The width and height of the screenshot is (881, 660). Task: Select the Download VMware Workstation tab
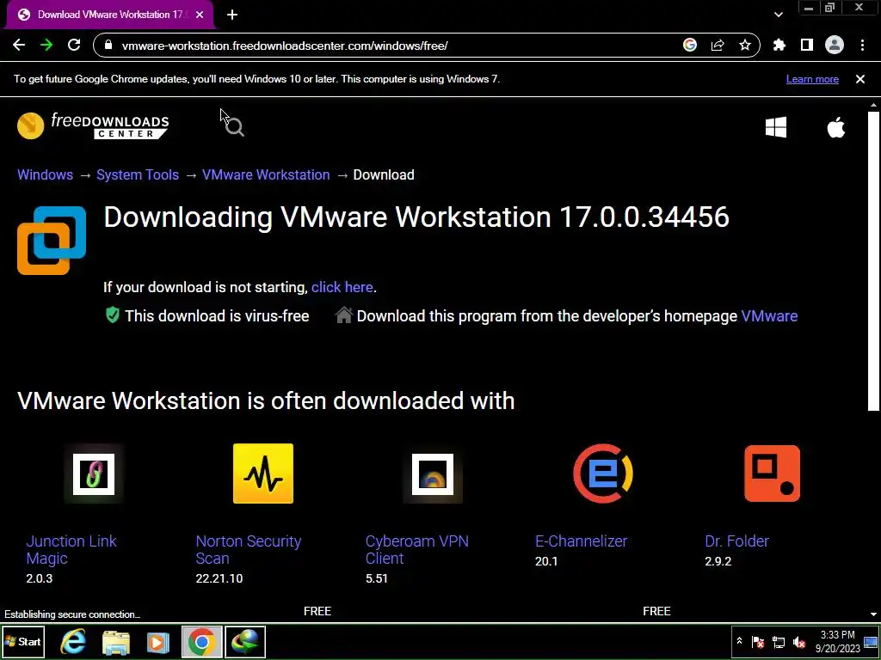pos(110,15)
